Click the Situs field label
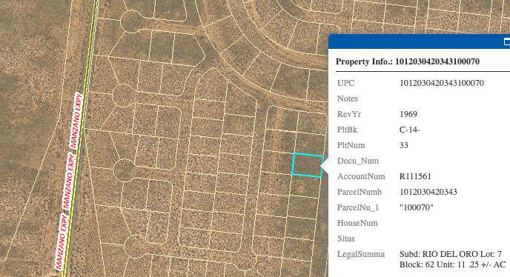This screenshot has height=277, width=510. tap(346, 238)
